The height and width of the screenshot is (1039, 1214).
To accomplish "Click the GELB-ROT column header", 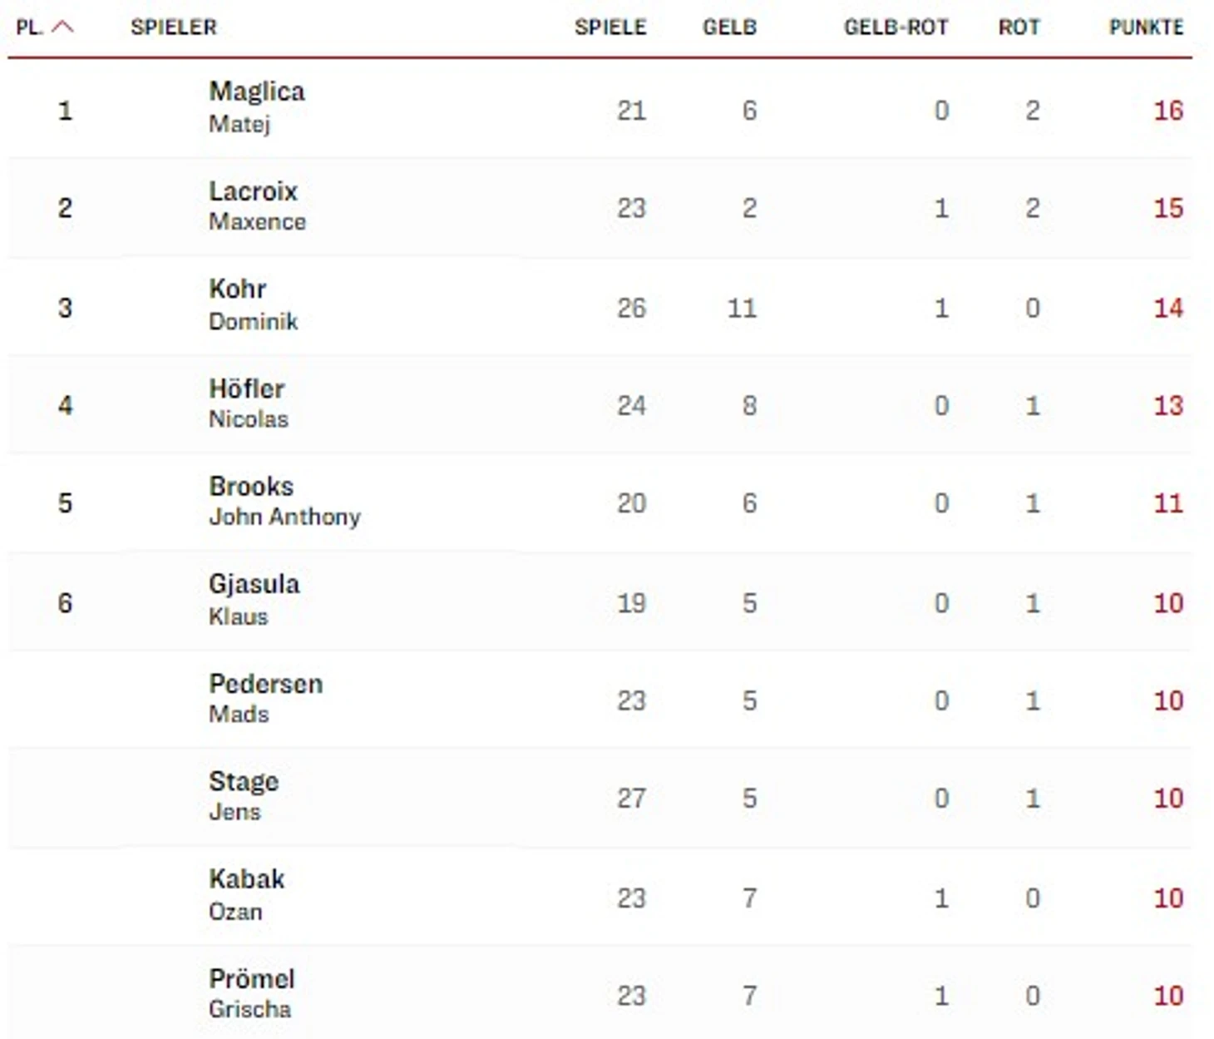I will 896,27.
